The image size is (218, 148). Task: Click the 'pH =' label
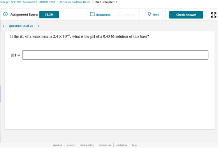16,55
